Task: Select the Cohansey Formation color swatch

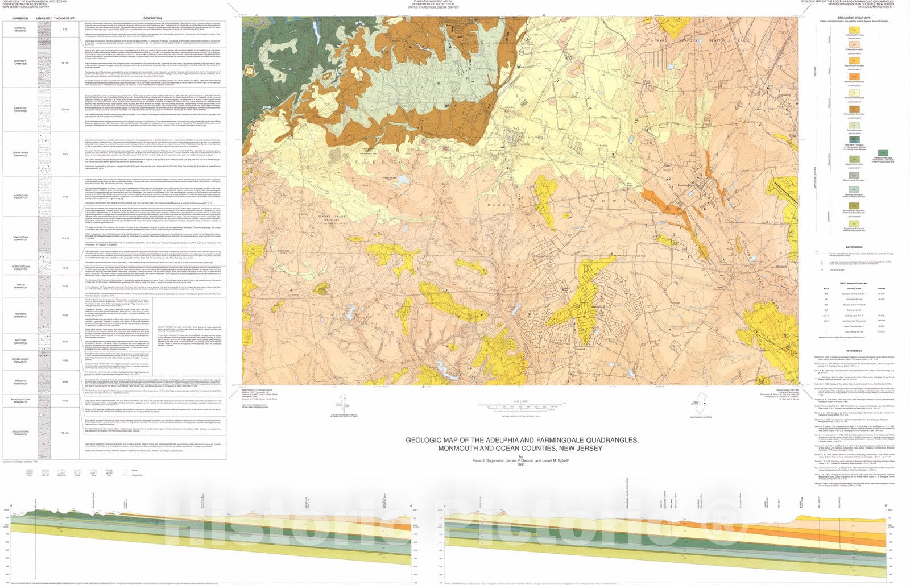Action: pyautogui.click(x=853, y=31)
